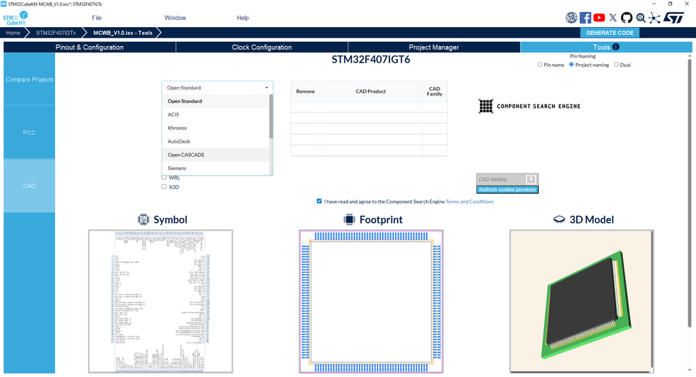Click the CAD Family column header

pos(435,91)
